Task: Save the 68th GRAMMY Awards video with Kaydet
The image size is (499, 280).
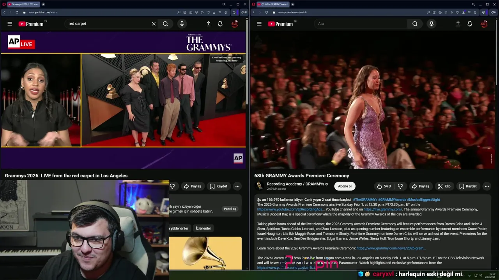Action: pos(468,186)
